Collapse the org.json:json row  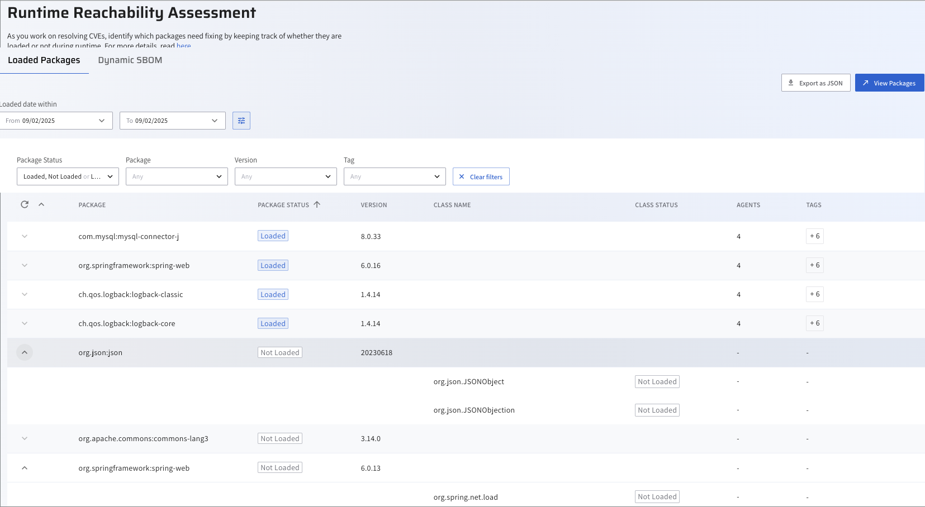tap(25, 352)
